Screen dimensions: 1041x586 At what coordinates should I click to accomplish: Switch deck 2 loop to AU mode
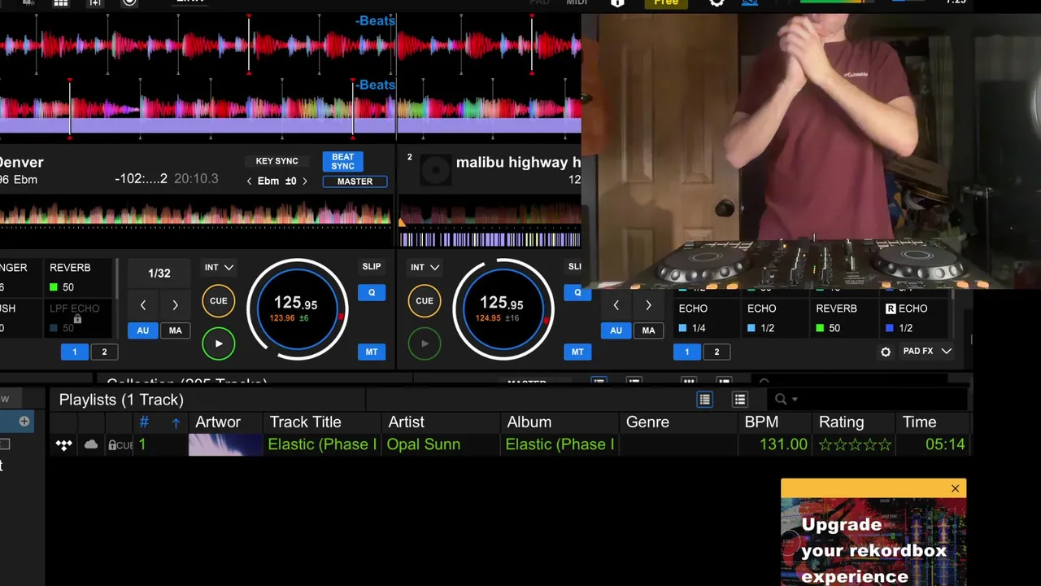click(616, 330)
